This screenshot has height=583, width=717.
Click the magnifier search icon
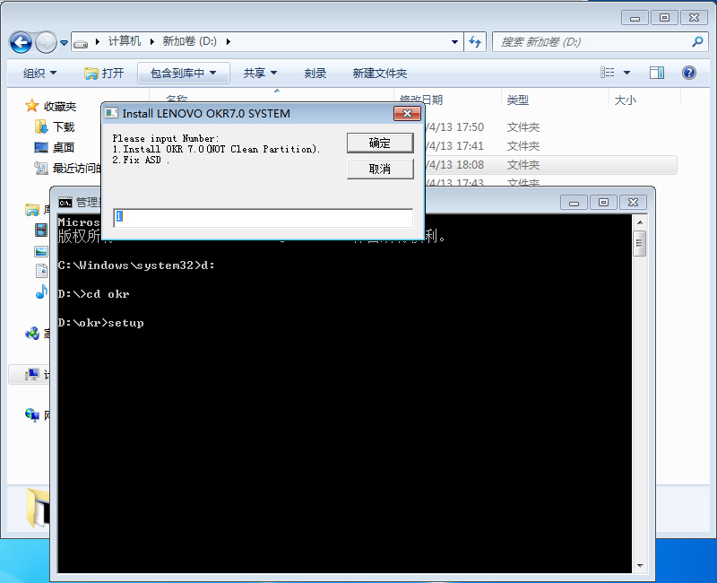click(x=697, y=42)
